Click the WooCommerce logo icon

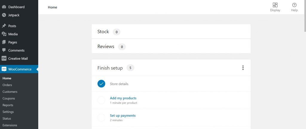point(4,69)
